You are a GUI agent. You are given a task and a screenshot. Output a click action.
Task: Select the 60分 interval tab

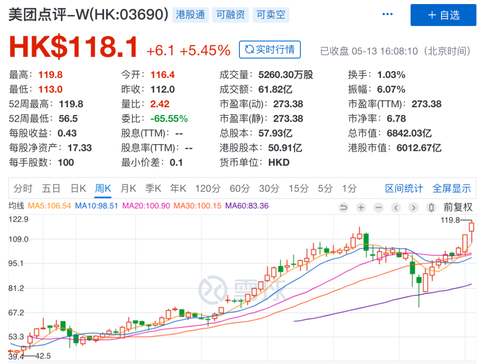coord(240,188)
